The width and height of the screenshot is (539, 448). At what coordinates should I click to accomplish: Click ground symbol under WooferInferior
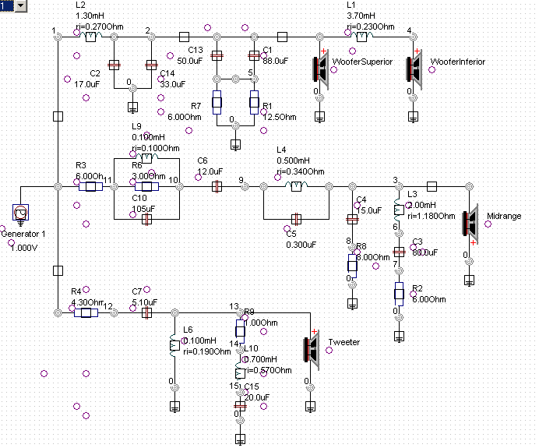coord(413,117)
